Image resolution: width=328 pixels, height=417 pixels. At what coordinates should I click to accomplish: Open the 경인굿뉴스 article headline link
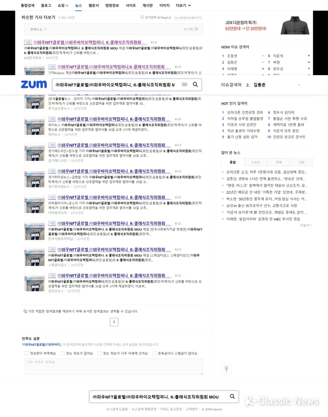(x=113, y=275)
